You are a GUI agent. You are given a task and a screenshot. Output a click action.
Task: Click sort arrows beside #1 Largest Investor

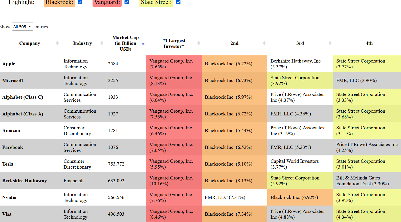(x=198, y=43)
